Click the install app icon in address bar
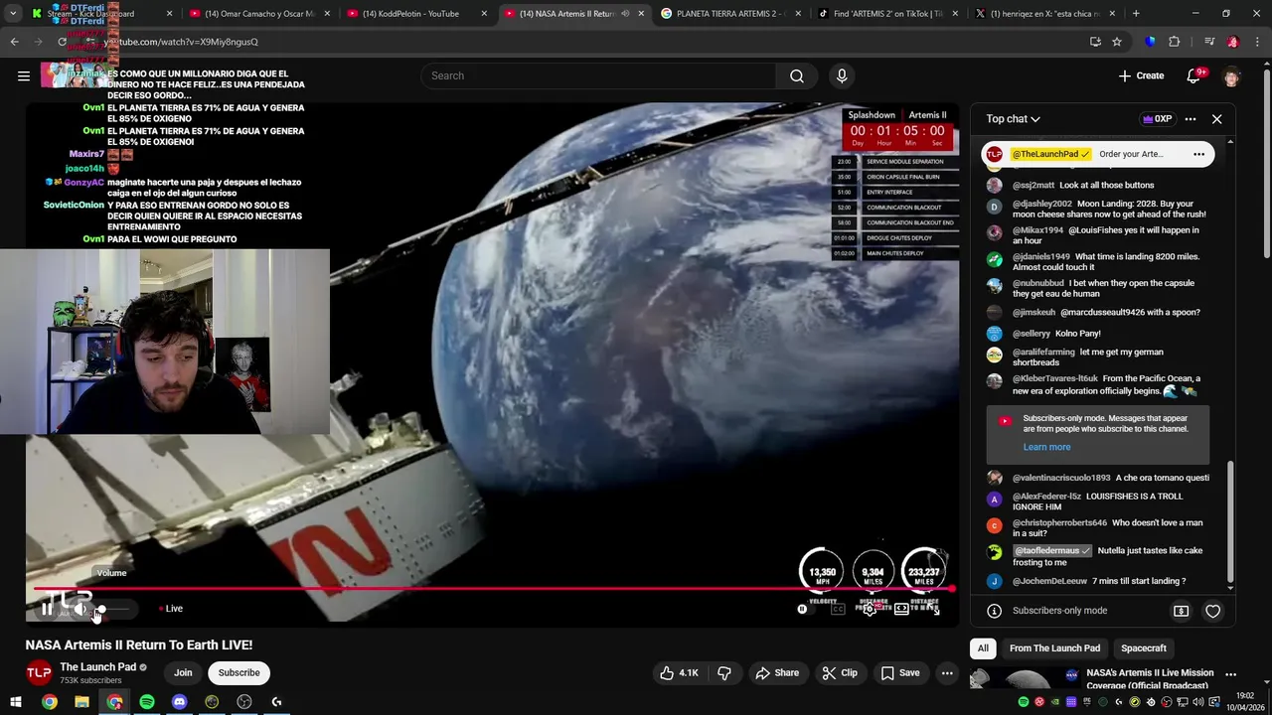Image resolution: width=1272 pixels, height=715 pixels. [x=1095, y=42]
